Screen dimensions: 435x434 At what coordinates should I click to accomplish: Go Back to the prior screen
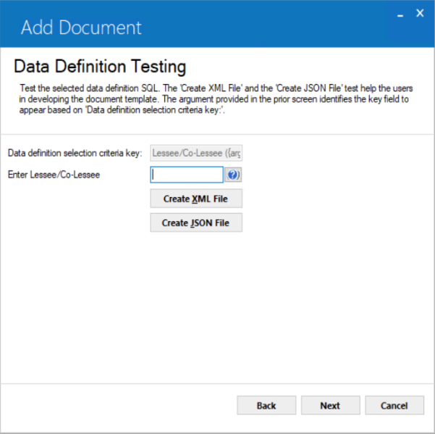[x=266, y=406]
